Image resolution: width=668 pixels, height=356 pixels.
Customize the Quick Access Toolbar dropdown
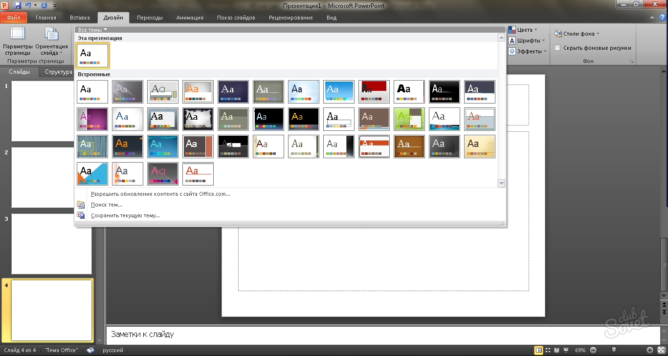tap(54, 6)
